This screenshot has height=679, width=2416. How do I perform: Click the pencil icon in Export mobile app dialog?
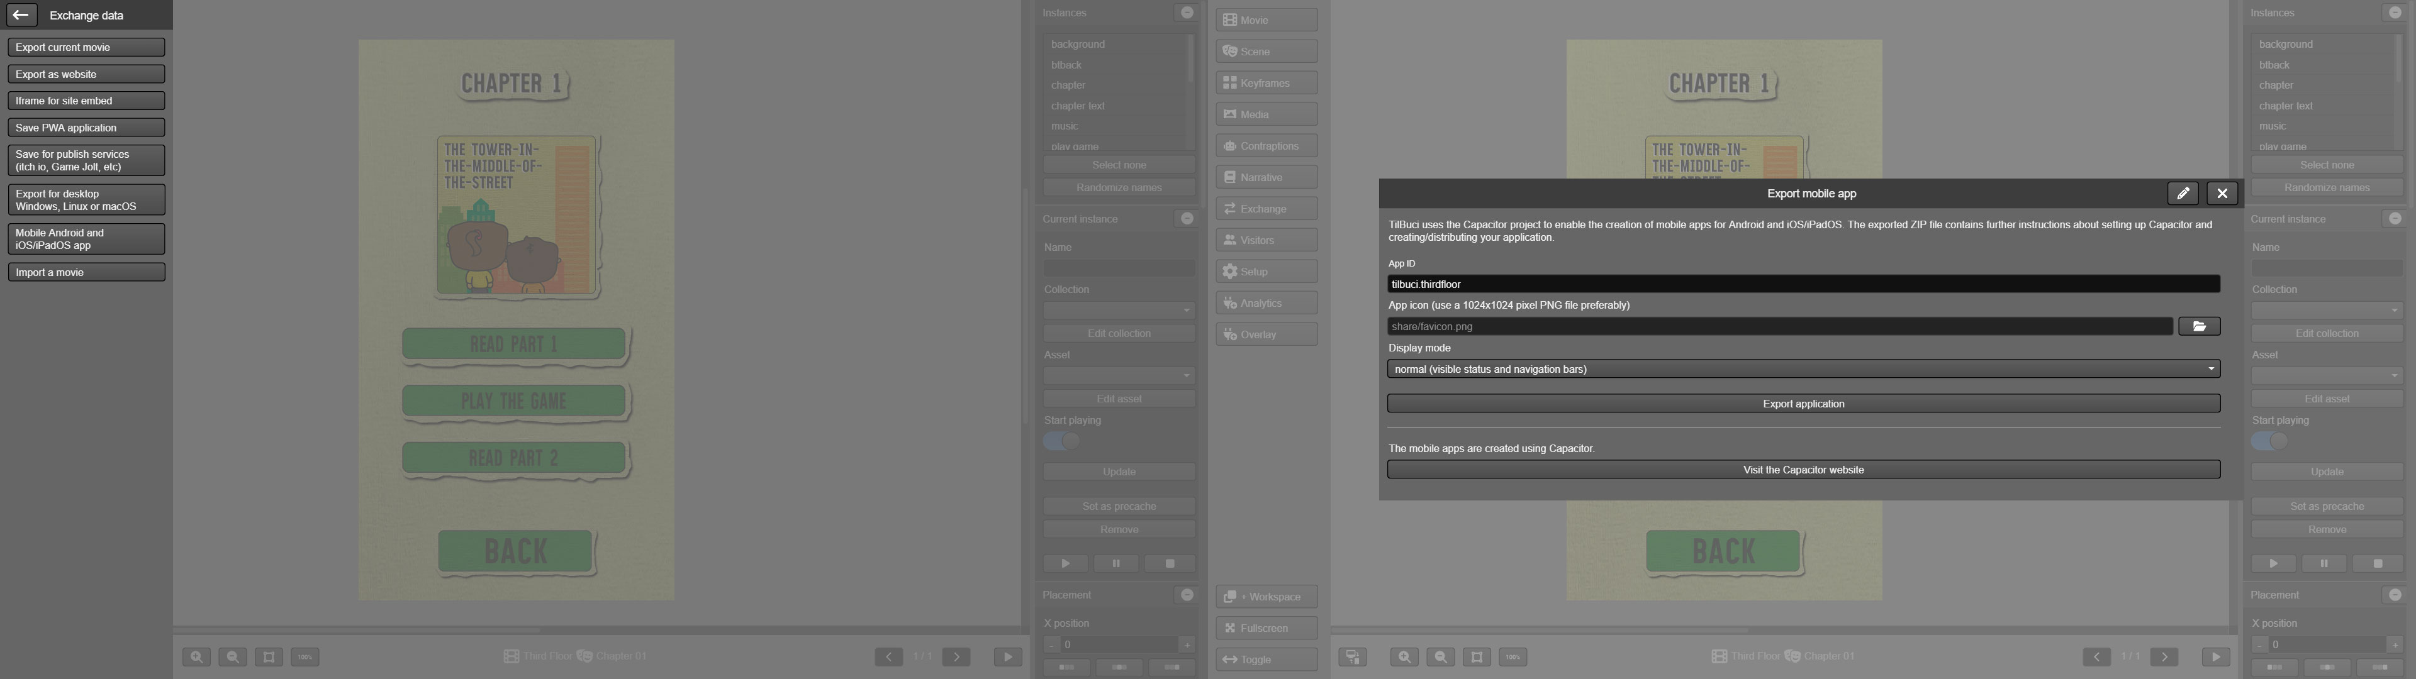click(x=2183, y=193)
